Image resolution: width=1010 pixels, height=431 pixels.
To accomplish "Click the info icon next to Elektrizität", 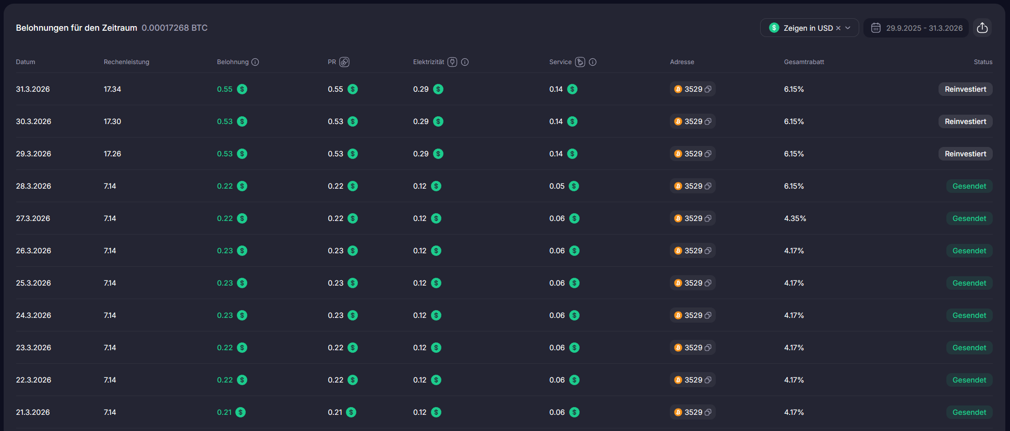I will point(465,62).
